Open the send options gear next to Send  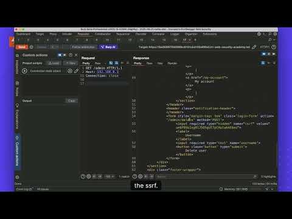pos(31,47)
